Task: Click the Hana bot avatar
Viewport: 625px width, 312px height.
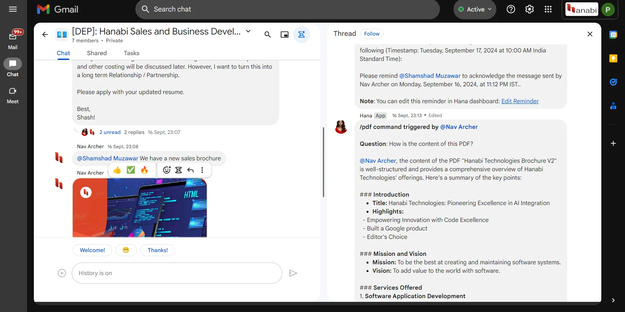Action: (x=341, y=127)
